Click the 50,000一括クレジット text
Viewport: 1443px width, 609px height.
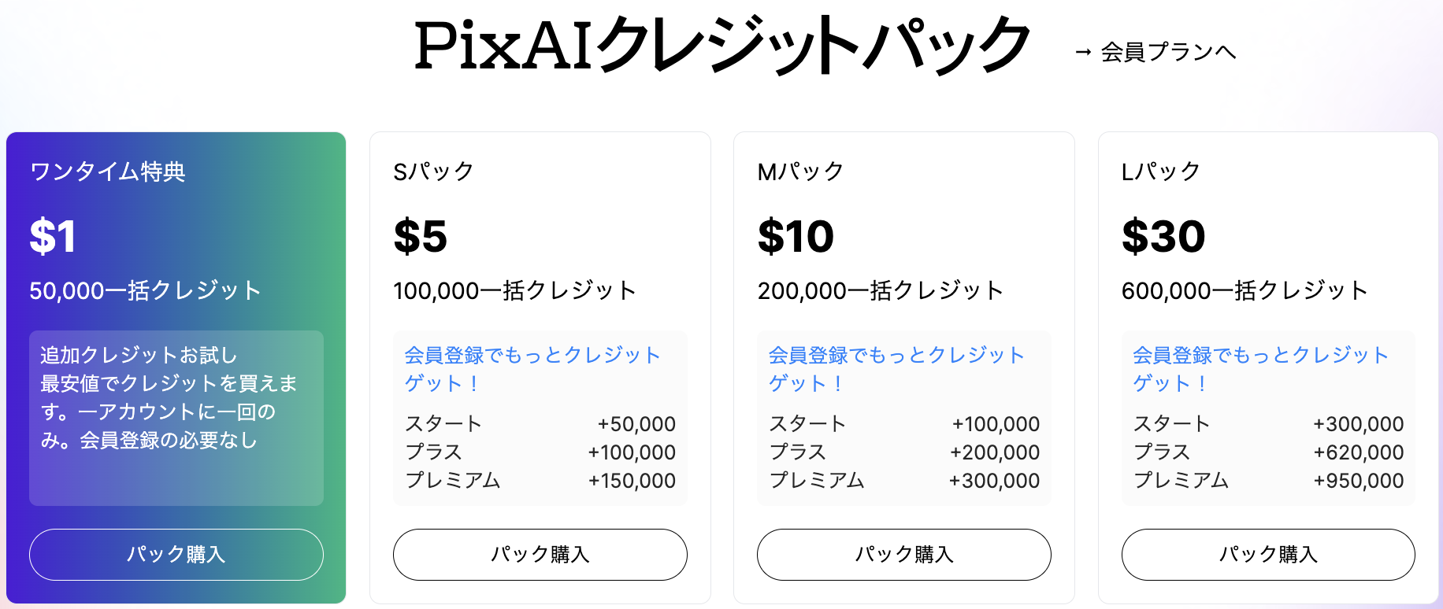pos(145,290)
